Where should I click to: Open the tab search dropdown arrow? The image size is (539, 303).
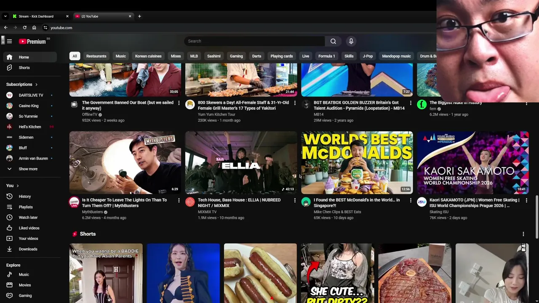(5, 16)
